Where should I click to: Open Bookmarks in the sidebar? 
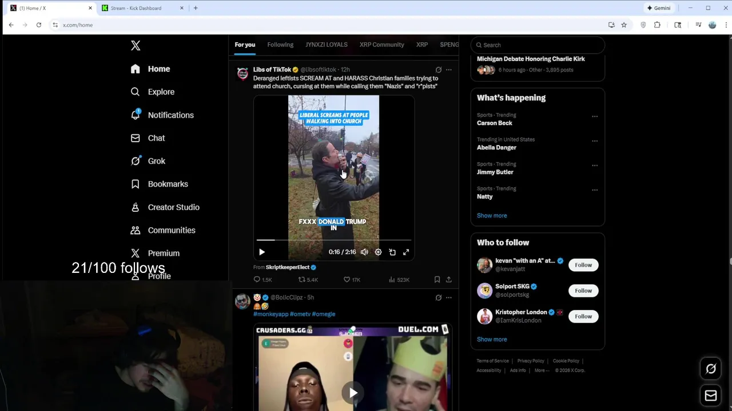[159, 184]
